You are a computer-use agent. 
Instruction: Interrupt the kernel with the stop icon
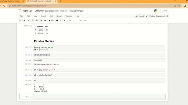coord(57,20)
